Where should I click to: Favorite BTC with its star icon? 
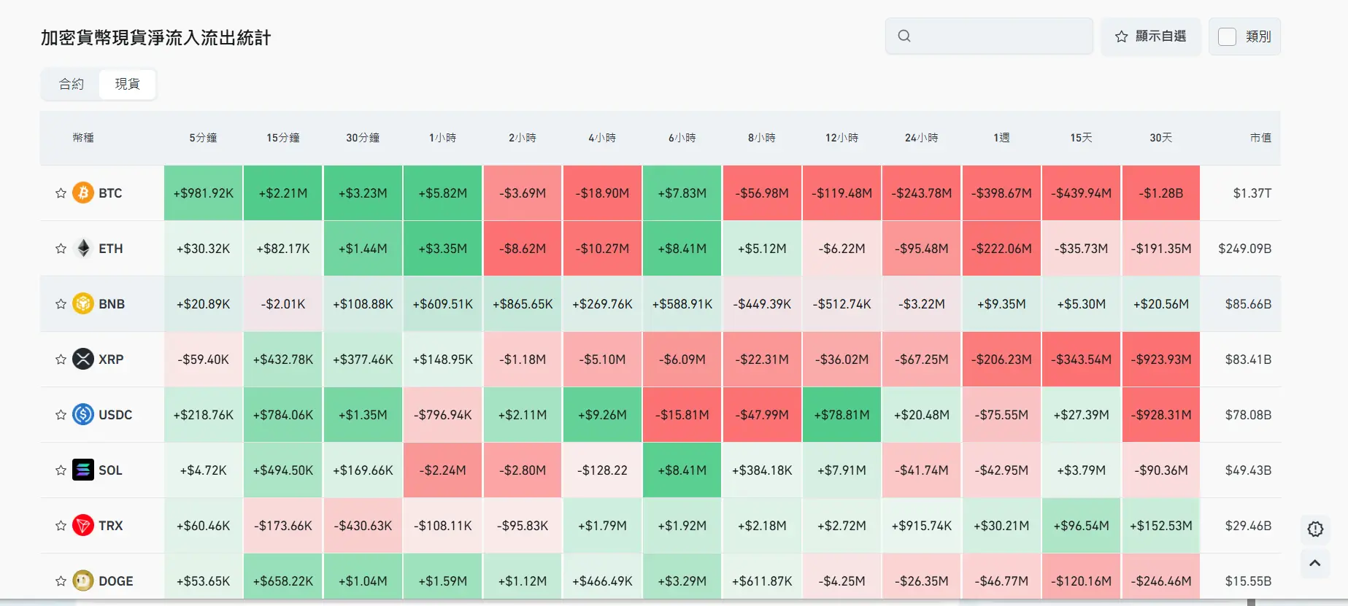[x=61, y=193]
